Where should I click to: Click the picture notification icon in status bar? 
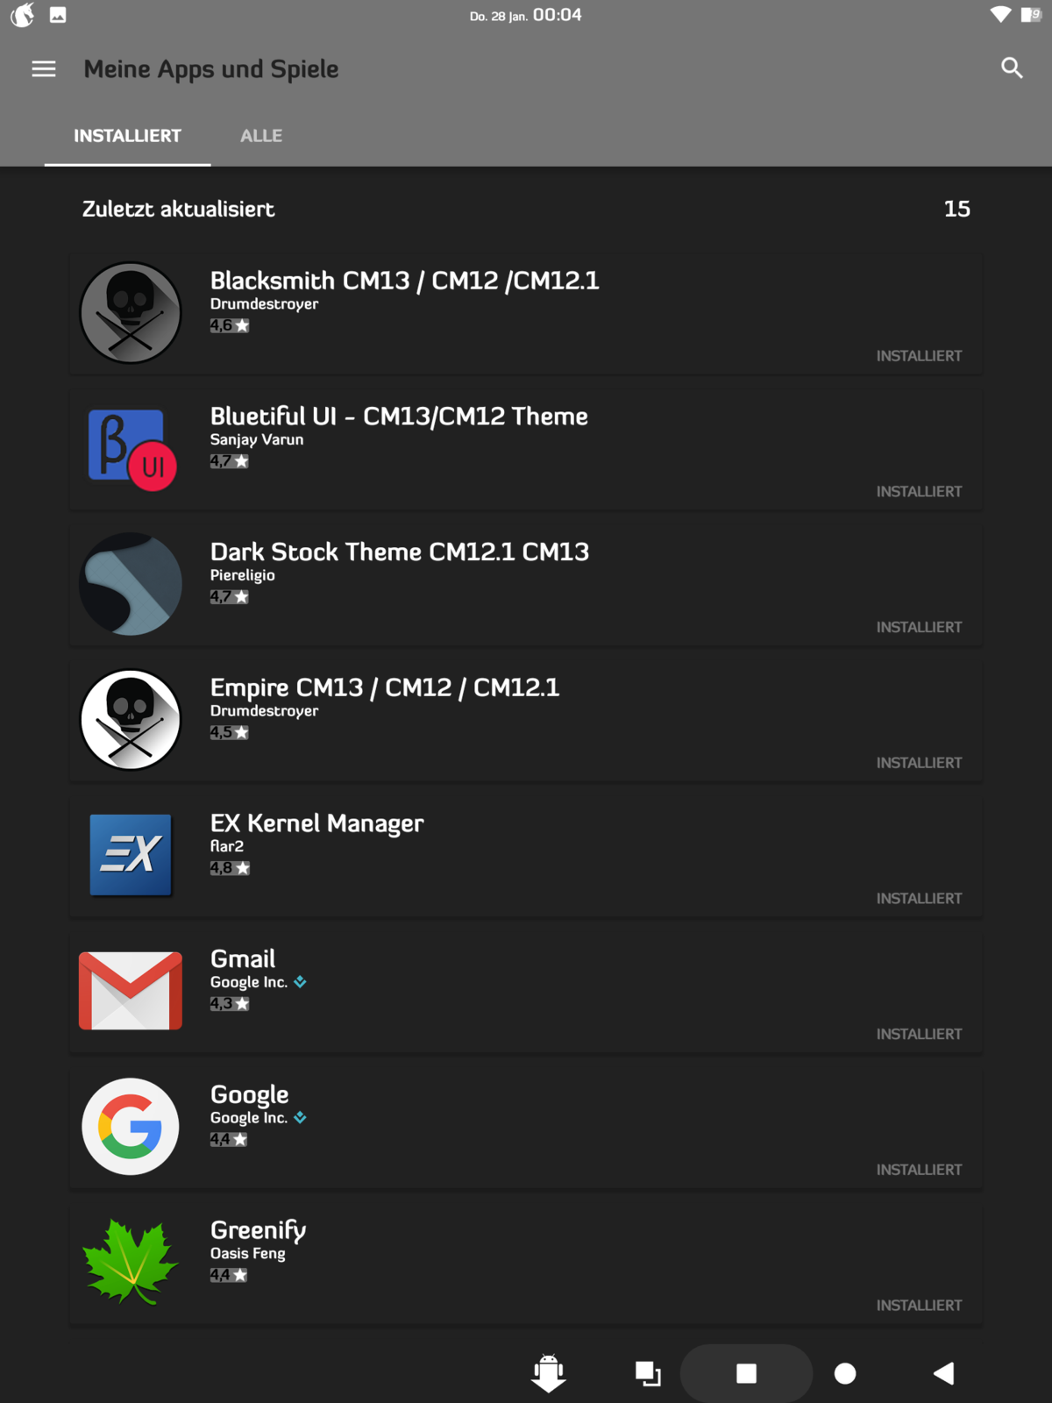coord(58,15)
